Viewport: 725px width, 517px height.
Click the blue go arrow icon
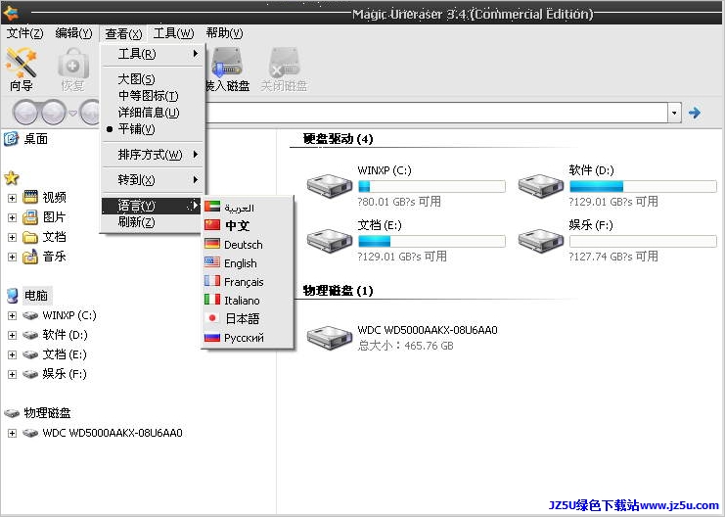point(695,113)
